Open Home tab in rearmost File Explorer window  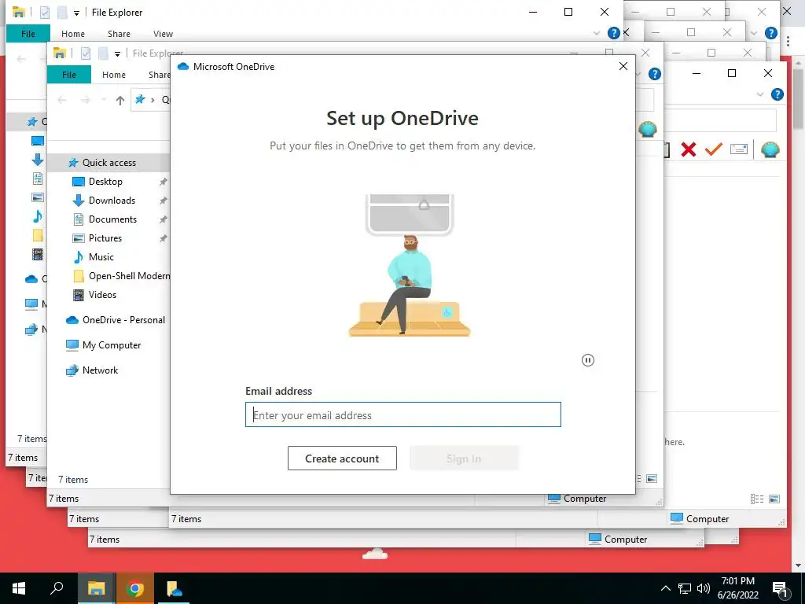[x=73, y=33]
